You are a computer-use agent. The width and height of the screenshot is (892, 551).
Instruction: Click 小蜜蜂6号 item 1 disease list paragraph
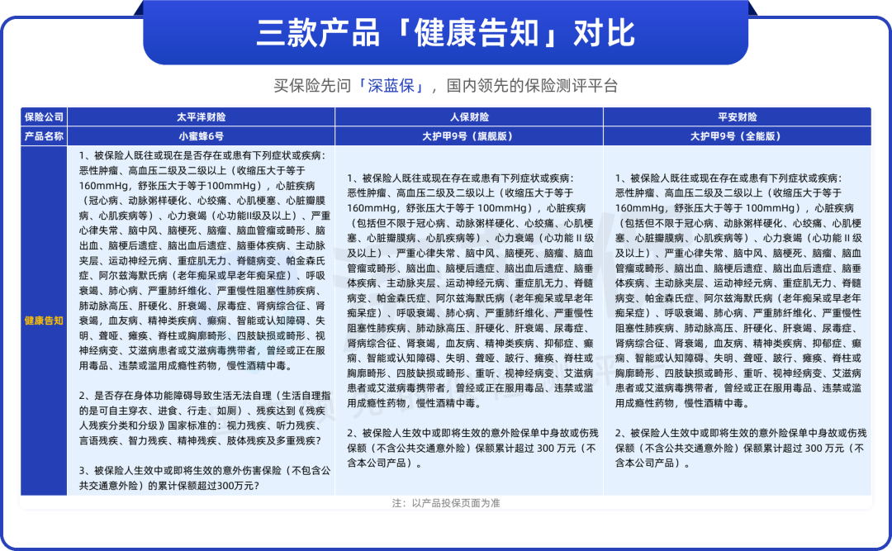(x=205, y=260)
